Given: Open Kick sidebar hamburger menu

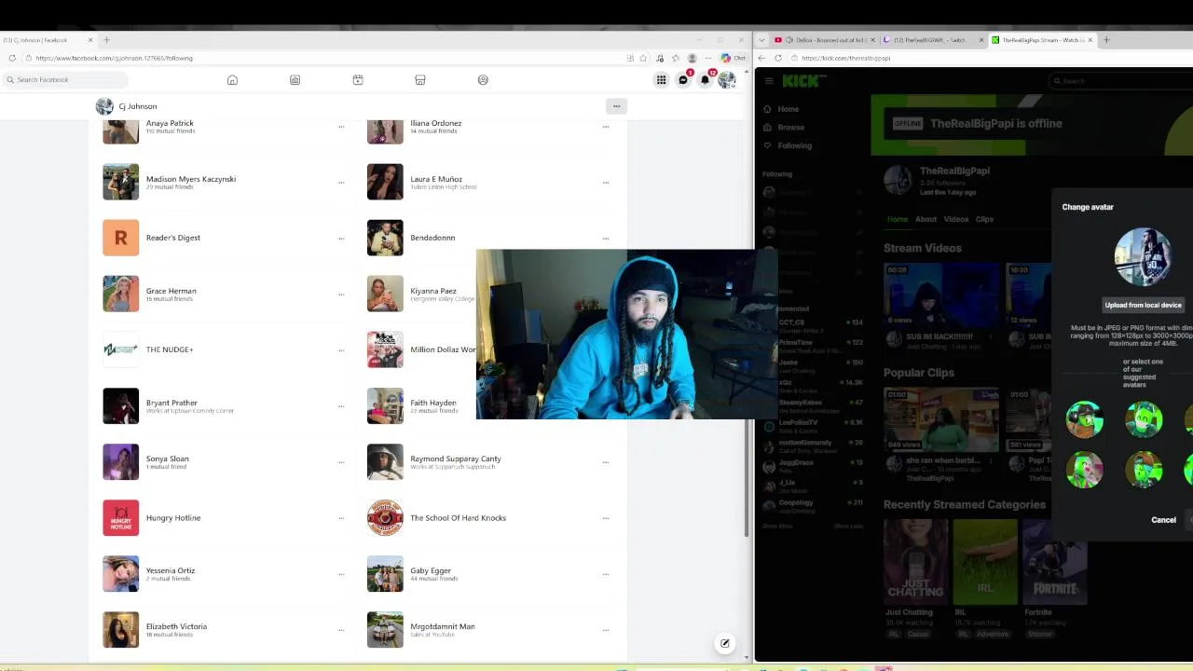Looking at the screenshot, I should 768,81.
